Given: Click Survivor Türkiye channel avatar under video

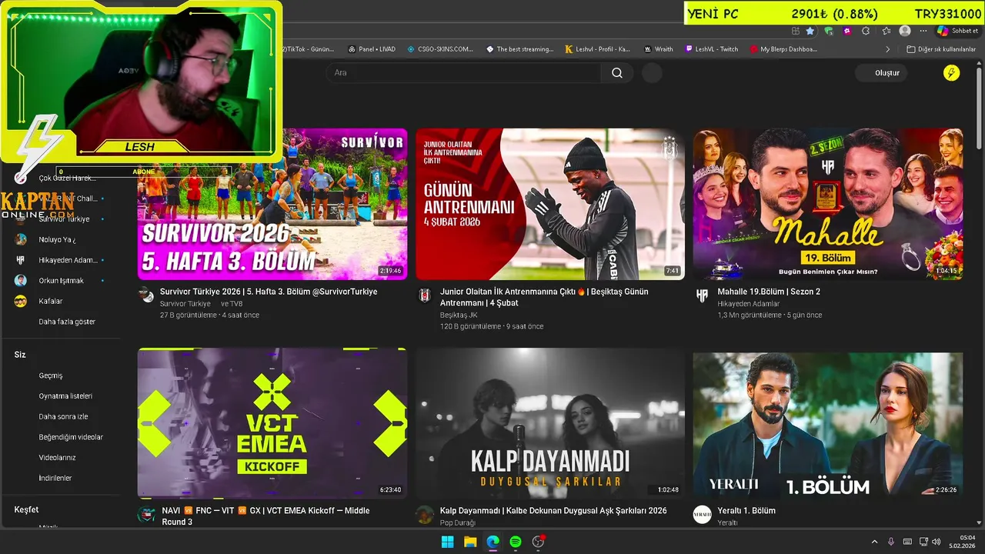Looking at the screenshot, I should (146, 295).
